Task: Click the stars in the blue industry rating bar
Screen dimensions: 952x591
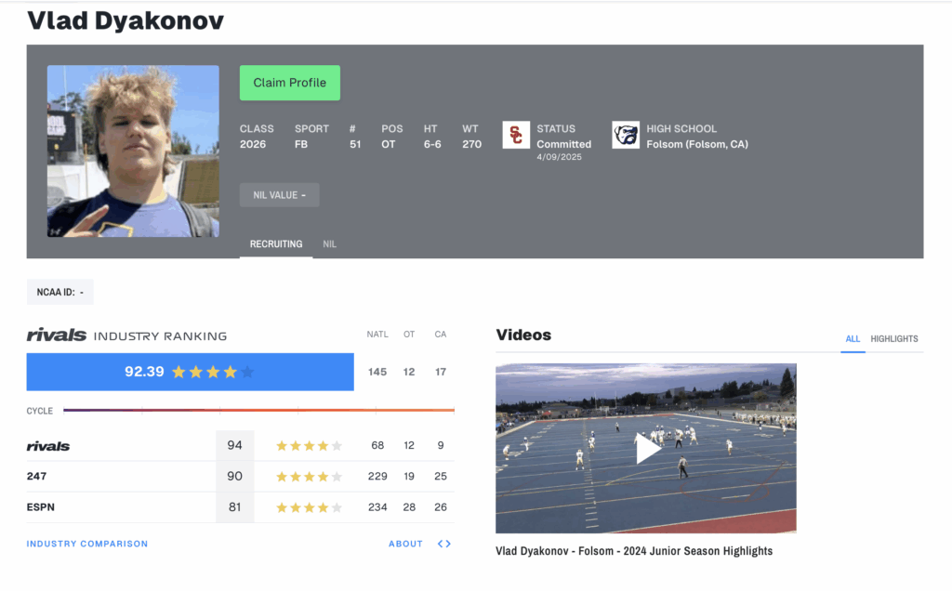Action: pyautogui.click(x=213, y=372)
